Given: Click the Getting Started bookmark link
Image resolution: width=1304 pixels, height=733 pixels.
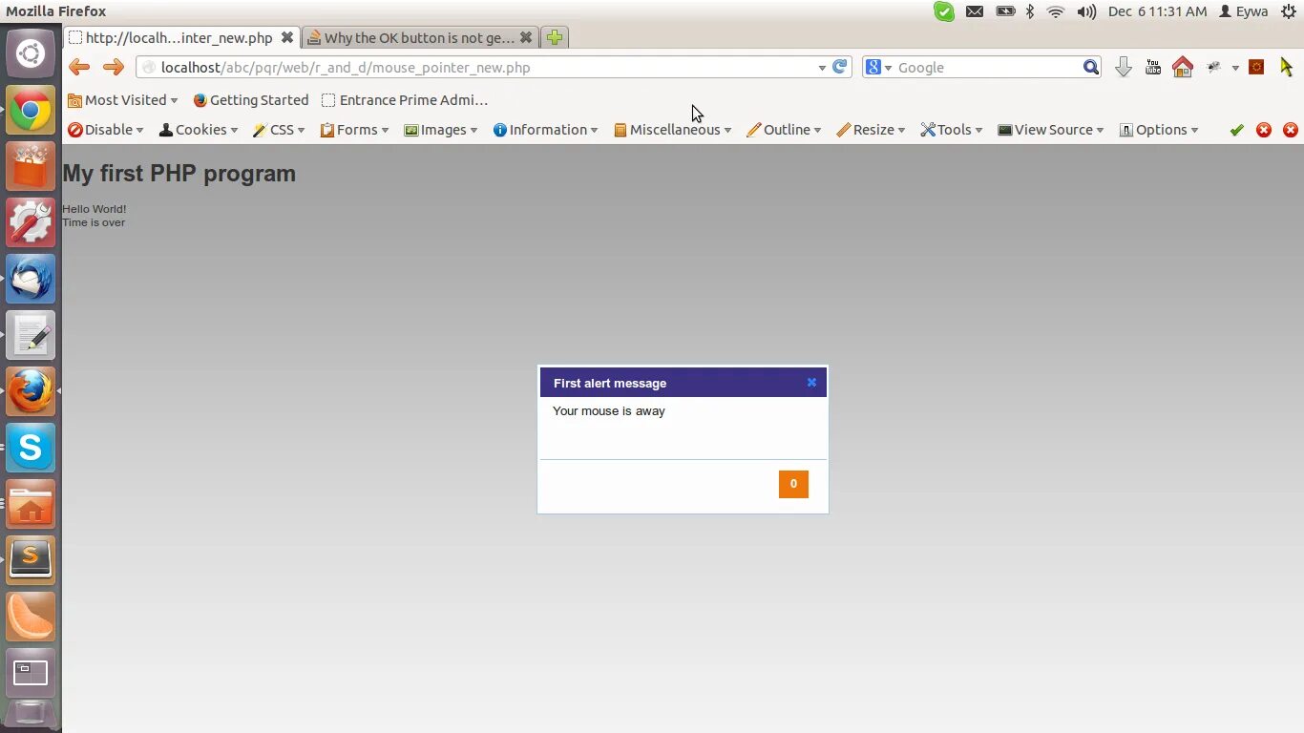Looking at the screenshot, I should [251, 99].
